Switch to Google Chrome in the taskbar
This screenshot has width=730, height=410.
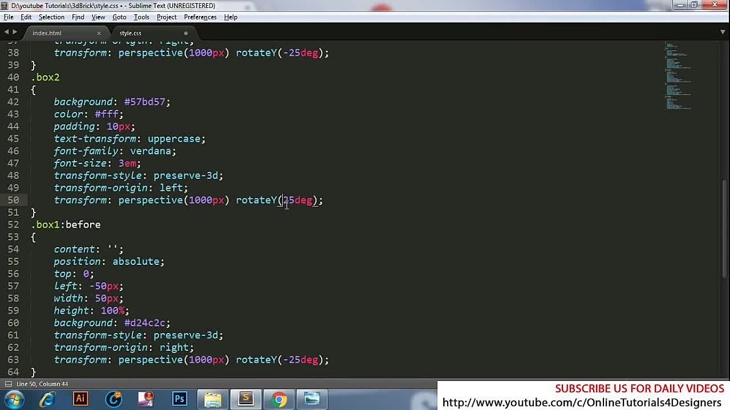[279, 399]
